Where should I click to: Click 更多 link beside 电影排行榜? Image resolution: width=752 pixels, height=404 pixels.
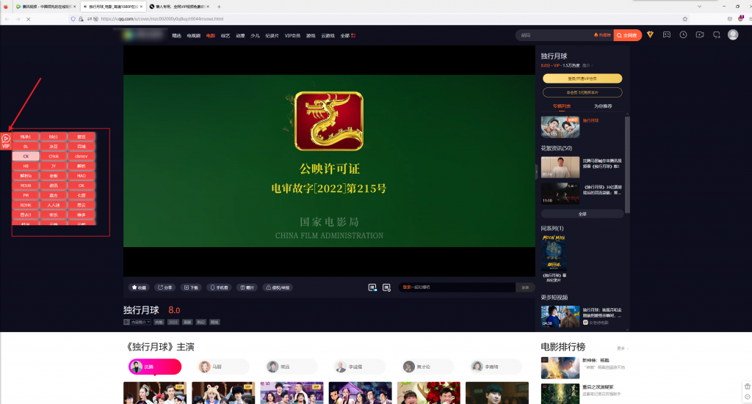pyautogui.click(x=622, y=348)
